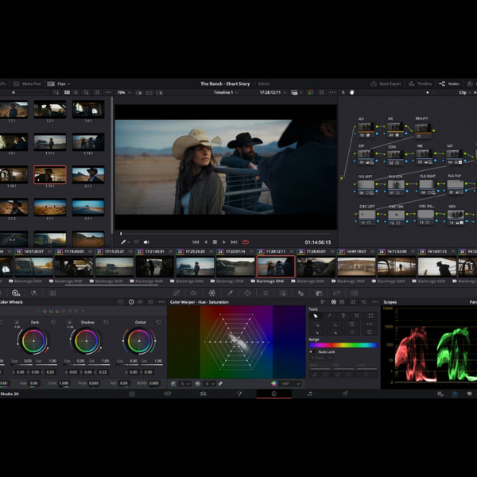Stop playback
This screenshot has height=477, width=477.
[215, 242]
